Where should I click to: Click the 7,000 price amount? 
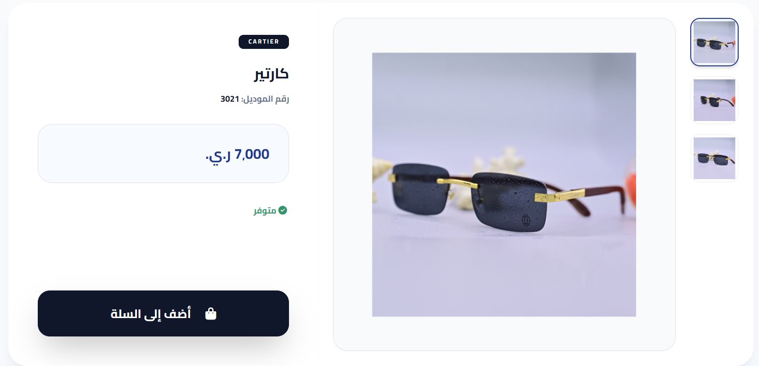point(252,154)
